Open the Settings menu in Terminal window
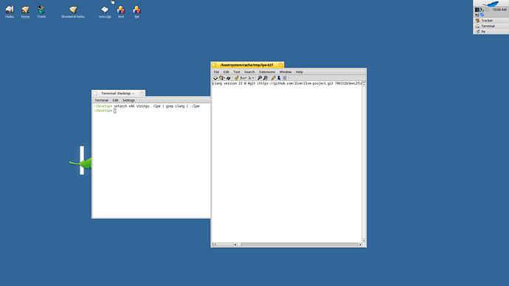This screenshot has width=509, height=286. [128, 100]
